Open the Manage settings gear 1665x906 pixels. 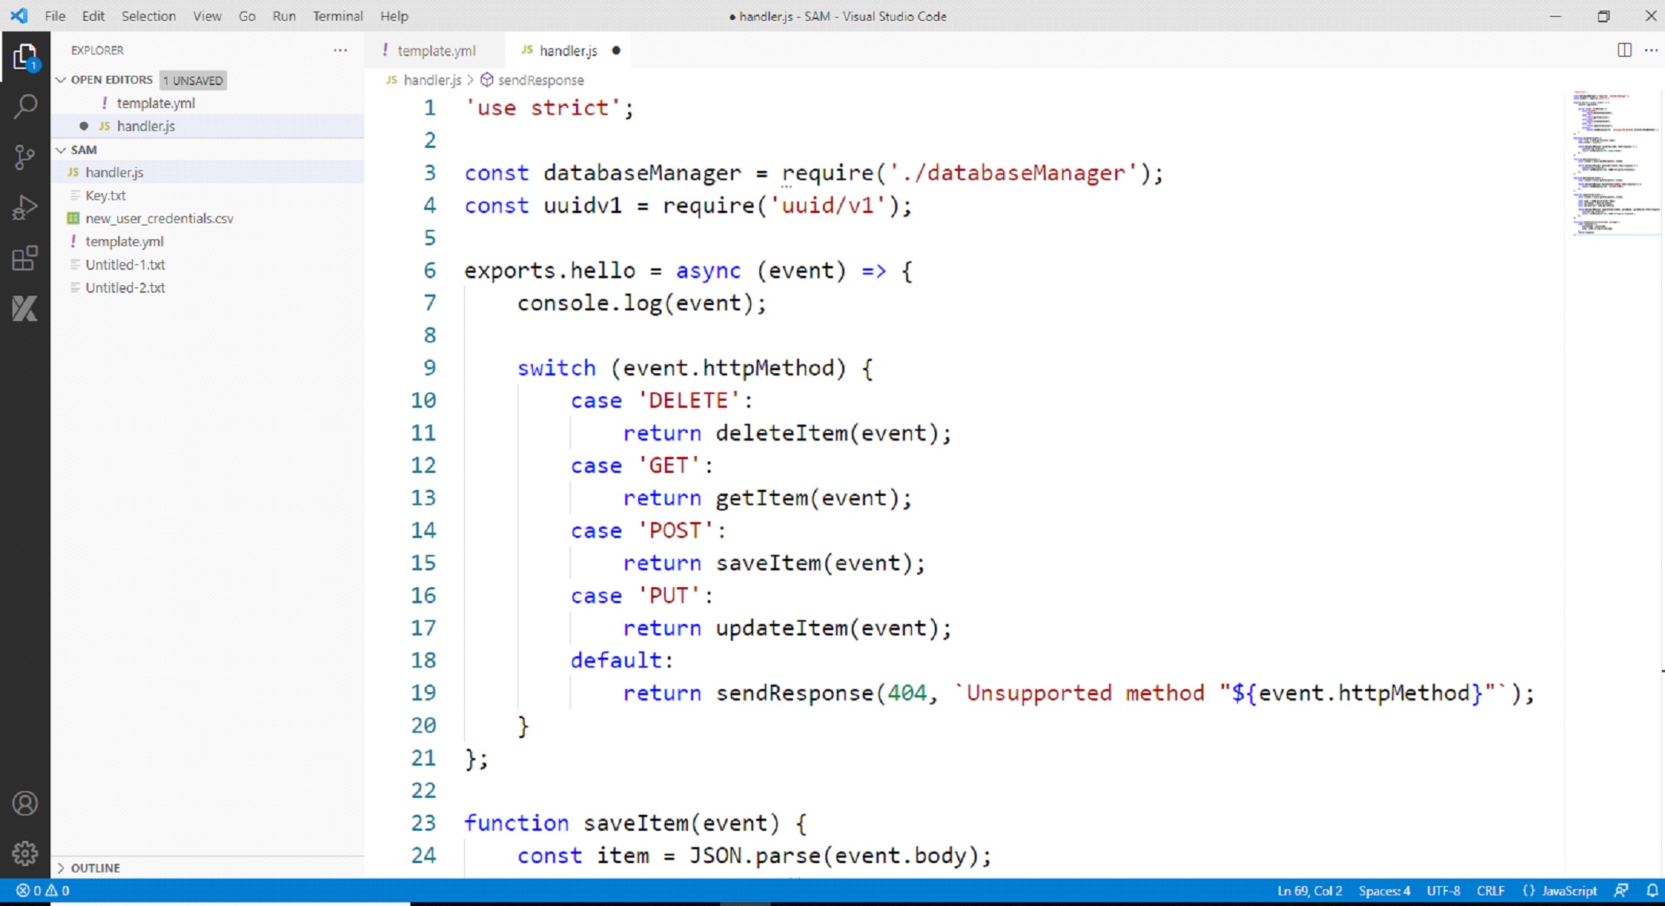25,853
